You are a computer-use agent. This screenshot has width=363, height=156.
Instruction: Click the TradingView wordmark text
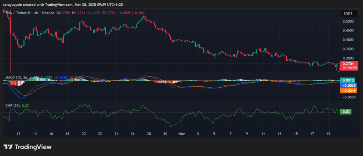tap(33, 147)
